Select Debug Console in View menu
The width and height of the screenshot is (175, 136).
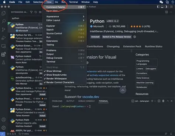click(64, 58)
